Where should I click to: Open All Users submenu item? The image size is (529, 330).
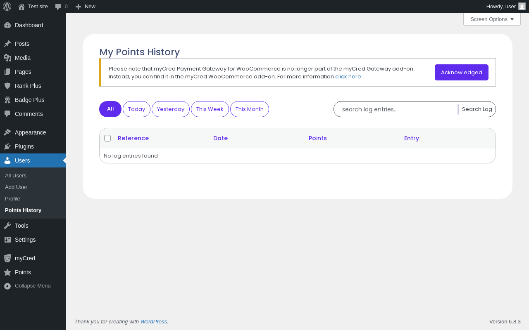[16, 176]
